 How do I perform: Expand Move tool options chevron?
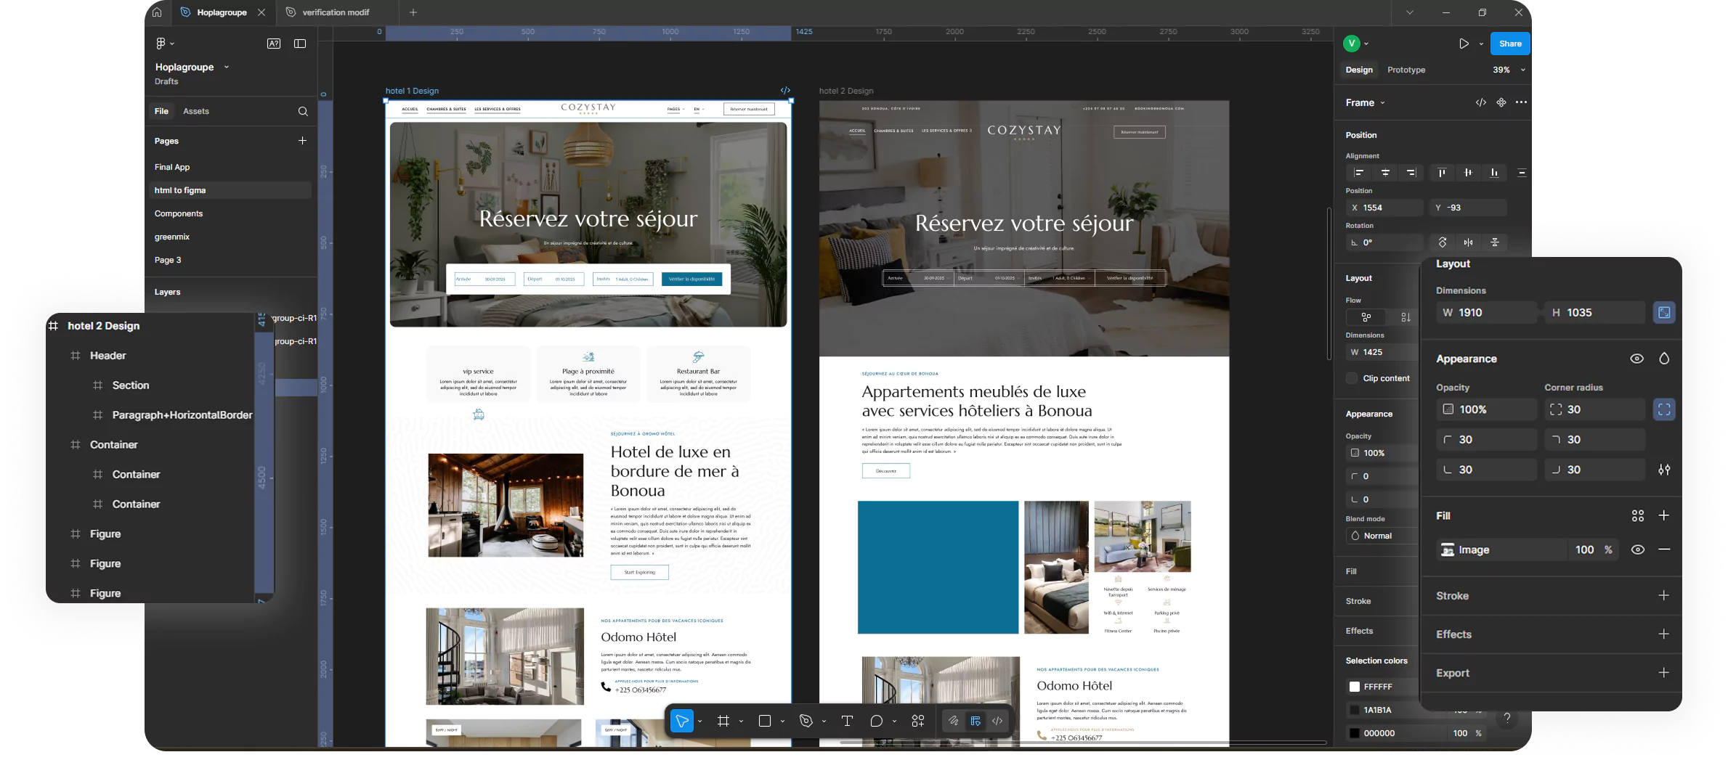(699, 721)
